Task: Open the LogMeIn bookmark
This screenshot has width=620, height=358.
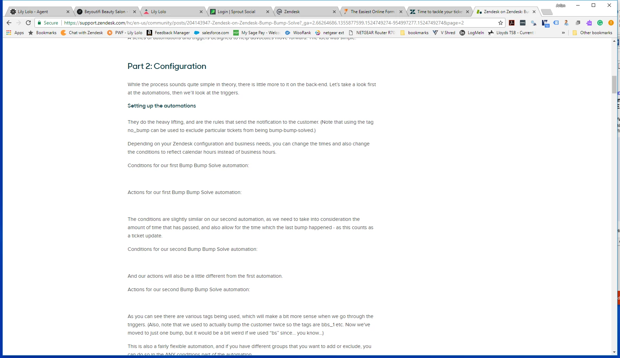Action: click(x=472, y=33)
